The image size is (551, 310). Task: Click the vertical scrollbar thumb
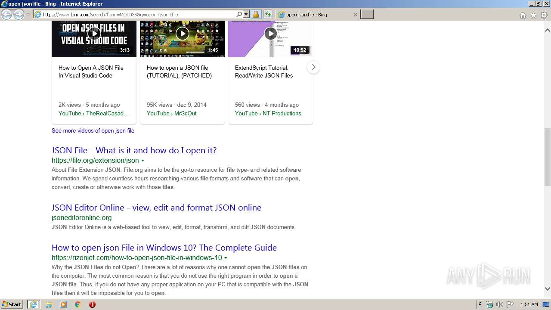click(548, 157)
